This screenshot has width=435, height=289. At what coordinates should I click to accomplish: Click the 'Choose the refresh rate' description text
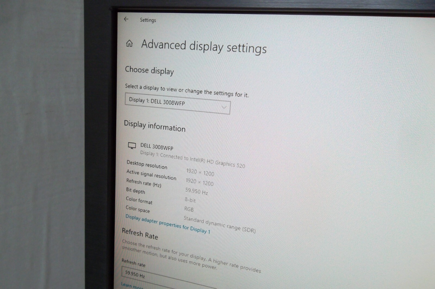click(x=191, y=256)
